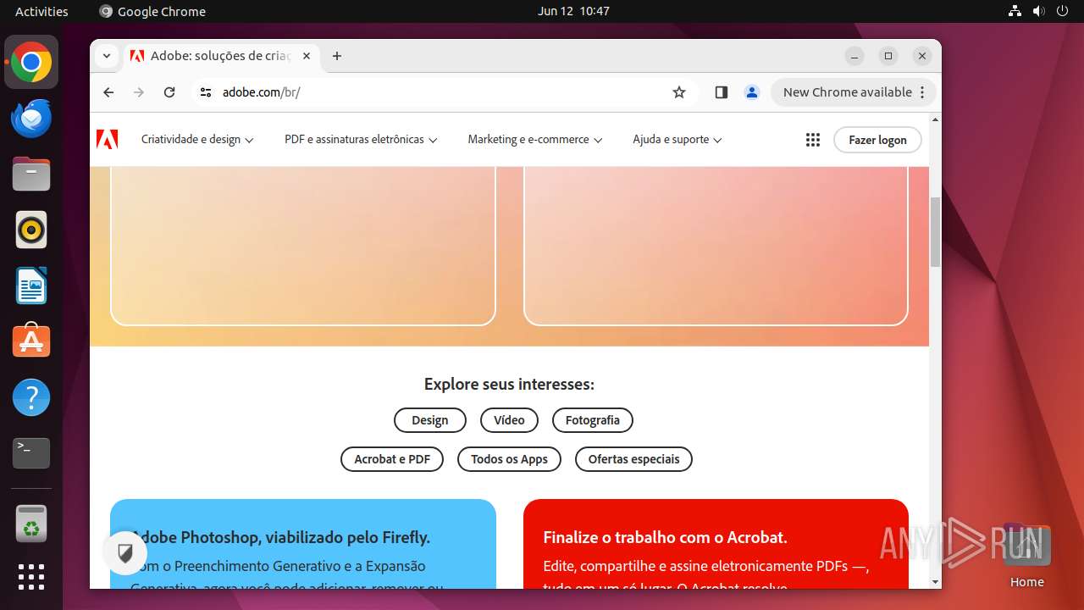Click Fazer logon button
This screenshot has height=610, width=1084.
877,140
